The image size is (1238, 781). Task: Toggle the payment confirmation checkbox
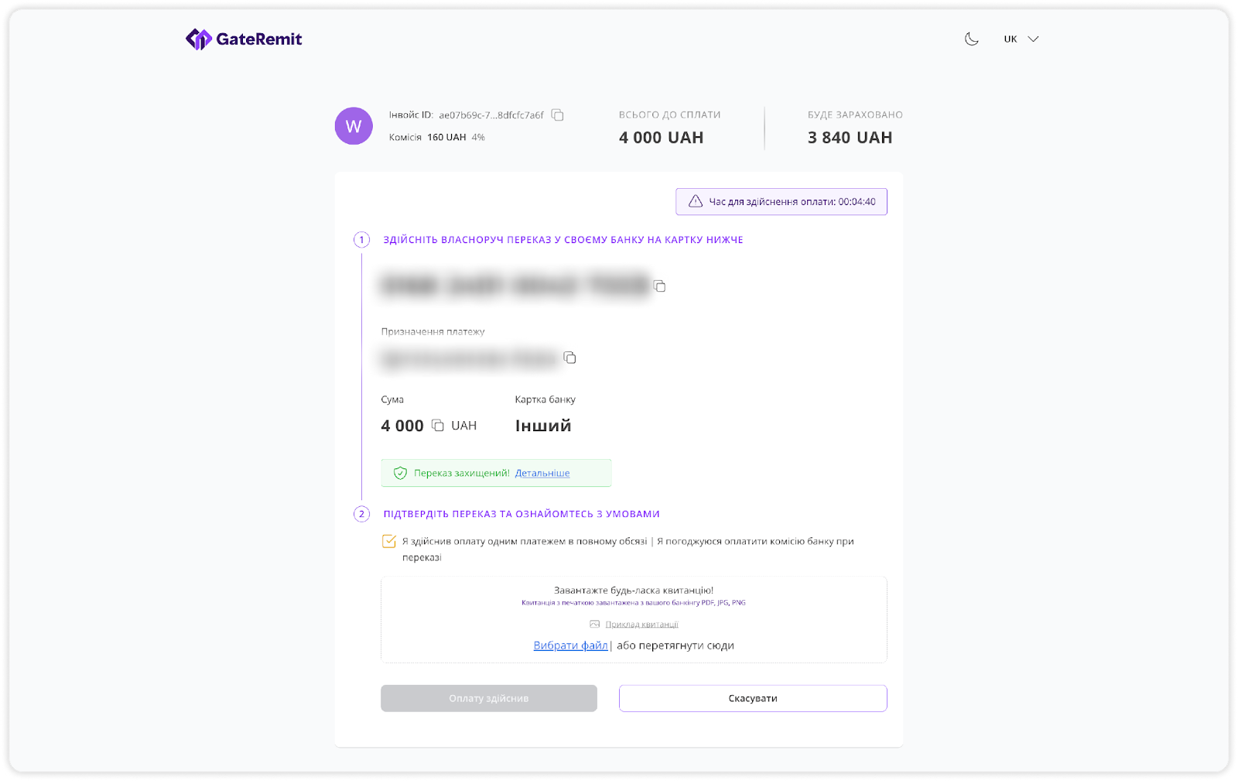[x=389, y=542]
